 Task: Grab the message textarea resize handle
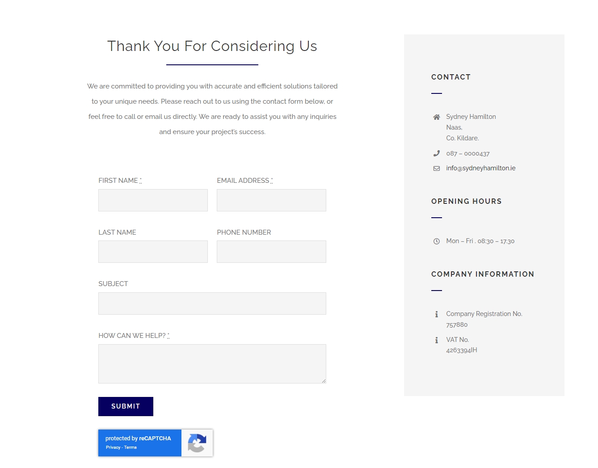coord(324,381)
